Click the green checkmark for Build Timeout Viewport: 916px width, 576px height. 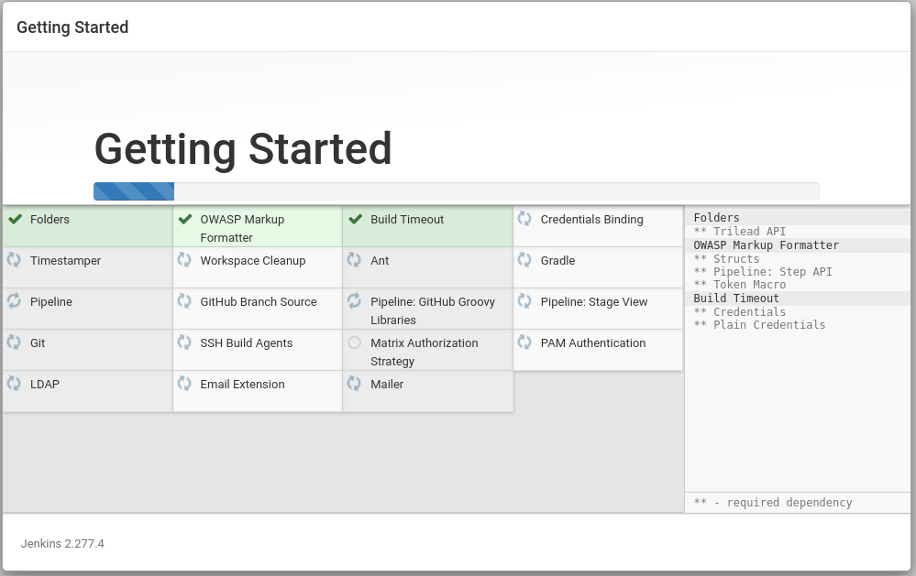coord(355,220)
